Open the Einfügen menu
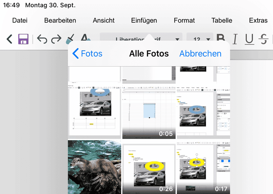 (144, 20)
